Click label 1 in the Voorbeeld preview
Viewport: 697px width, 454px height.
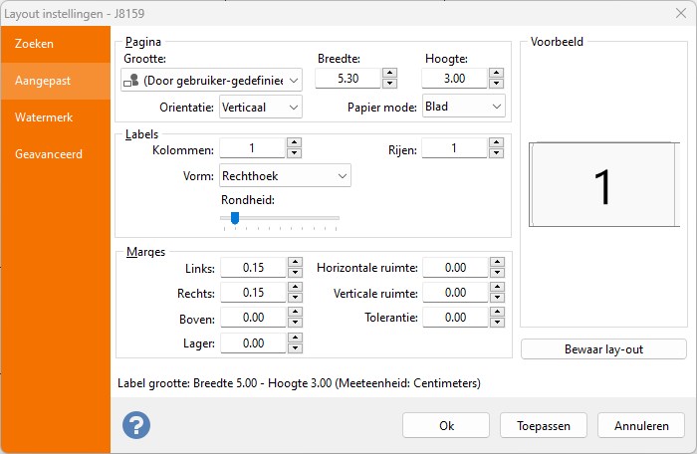pyautogui.click(x=603, y=184)
